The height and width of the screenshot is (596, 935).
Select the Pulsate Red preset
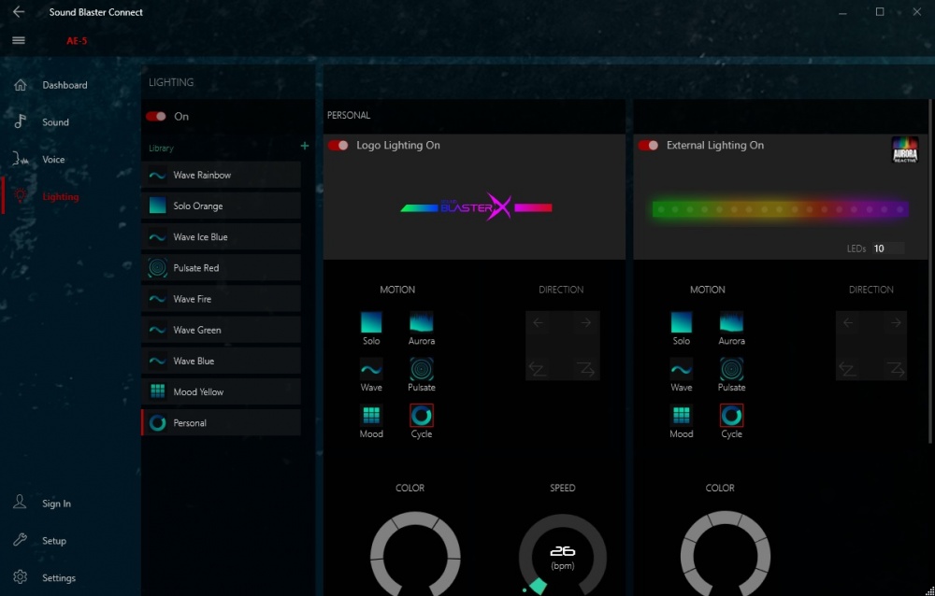(x=222, y=267)
